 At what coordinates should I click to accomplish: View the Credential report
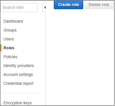coord(18,83)
